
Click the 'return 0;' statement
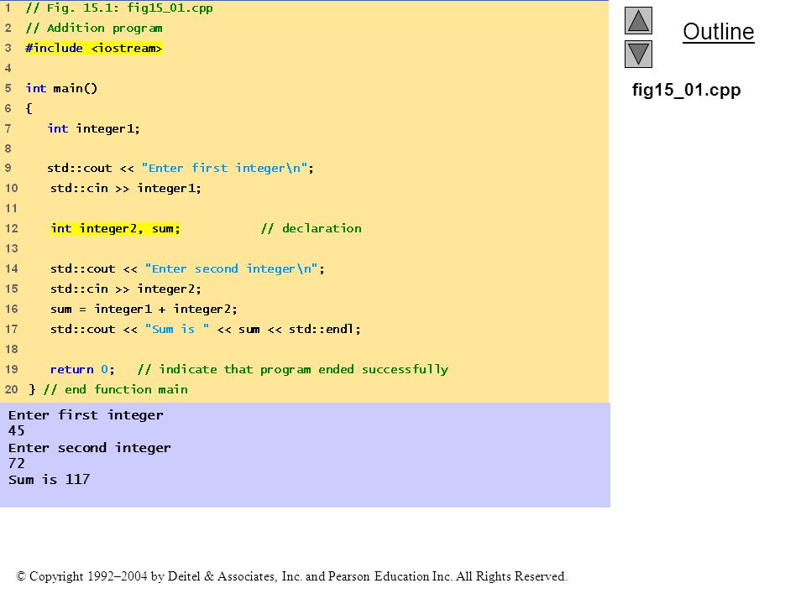tap(82, 369)
